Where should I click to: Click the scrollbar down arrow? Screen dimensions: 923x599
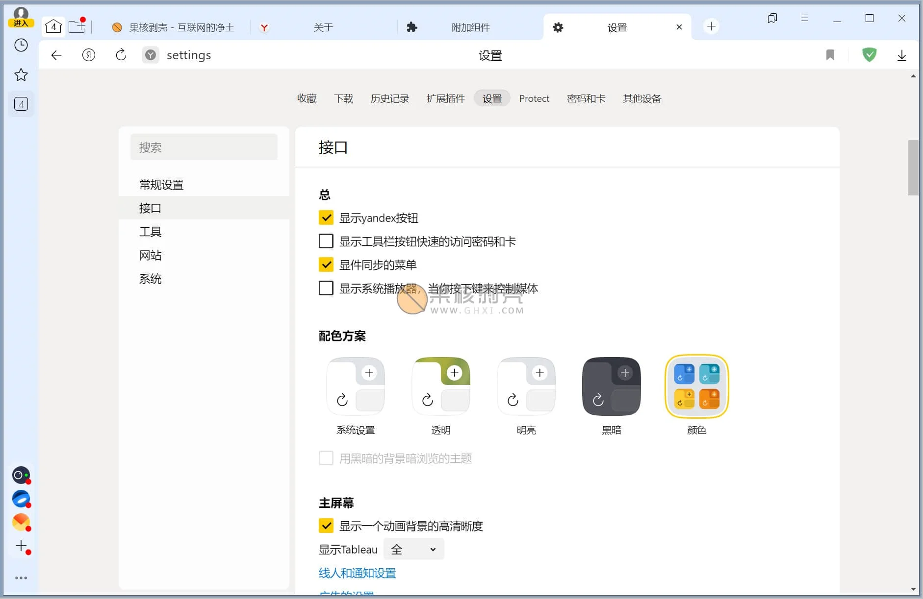coord(913,589)
